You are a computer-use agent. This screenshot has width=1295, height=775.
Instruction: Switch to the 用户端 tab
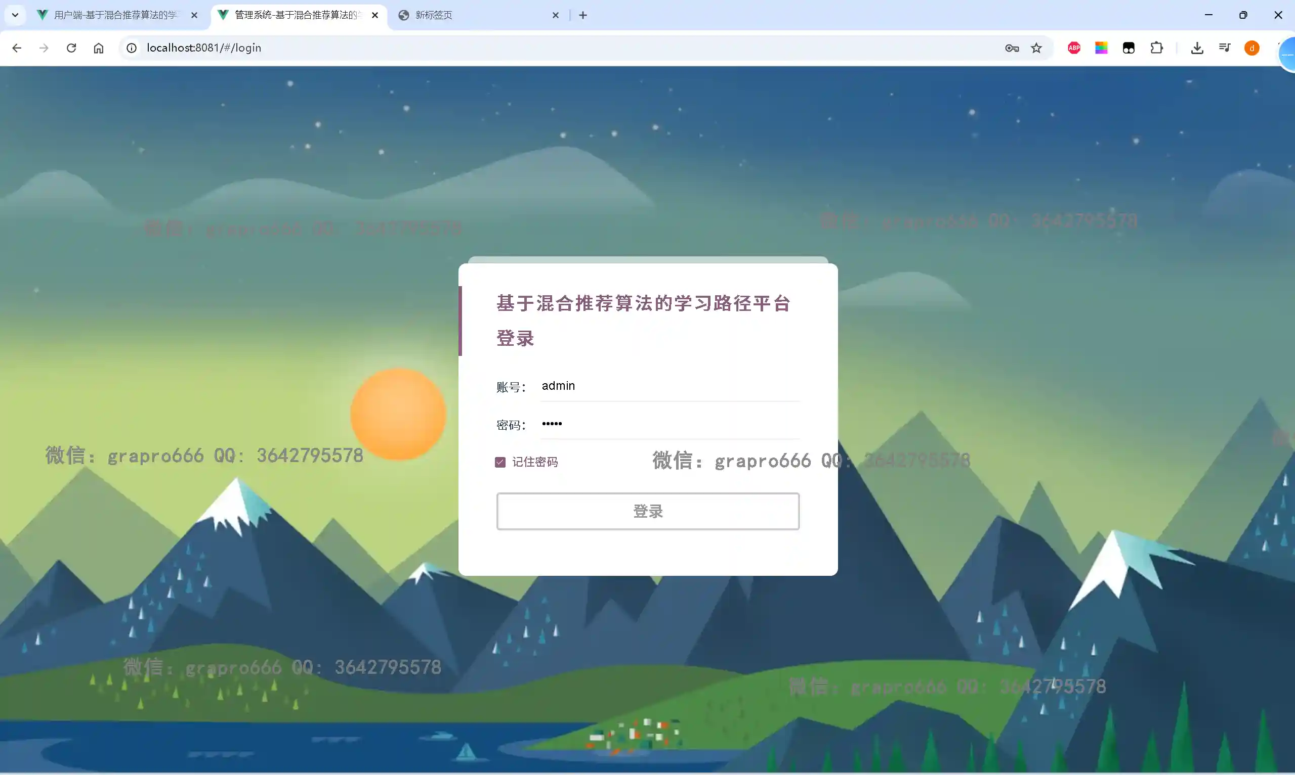click(115, 15)
